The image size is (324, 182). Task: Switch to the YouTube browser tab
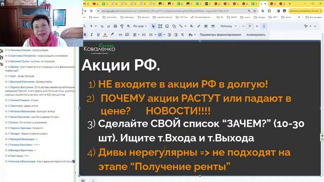pyautogui.click(x=96, y=4)
